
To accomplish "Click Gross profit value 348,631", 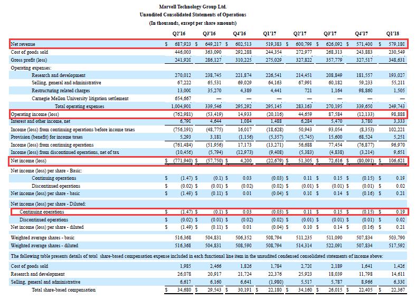I will pos(397,60).
